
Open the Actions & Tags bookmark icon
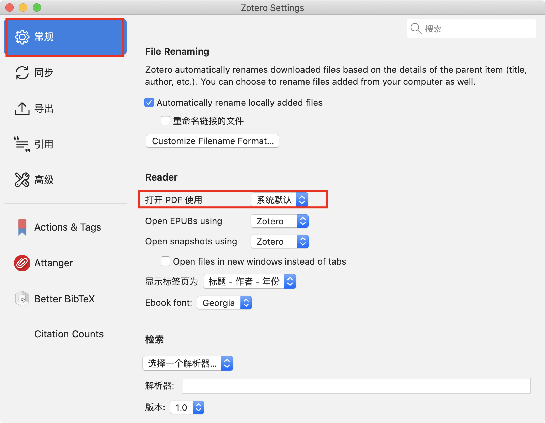pos(22,227)
